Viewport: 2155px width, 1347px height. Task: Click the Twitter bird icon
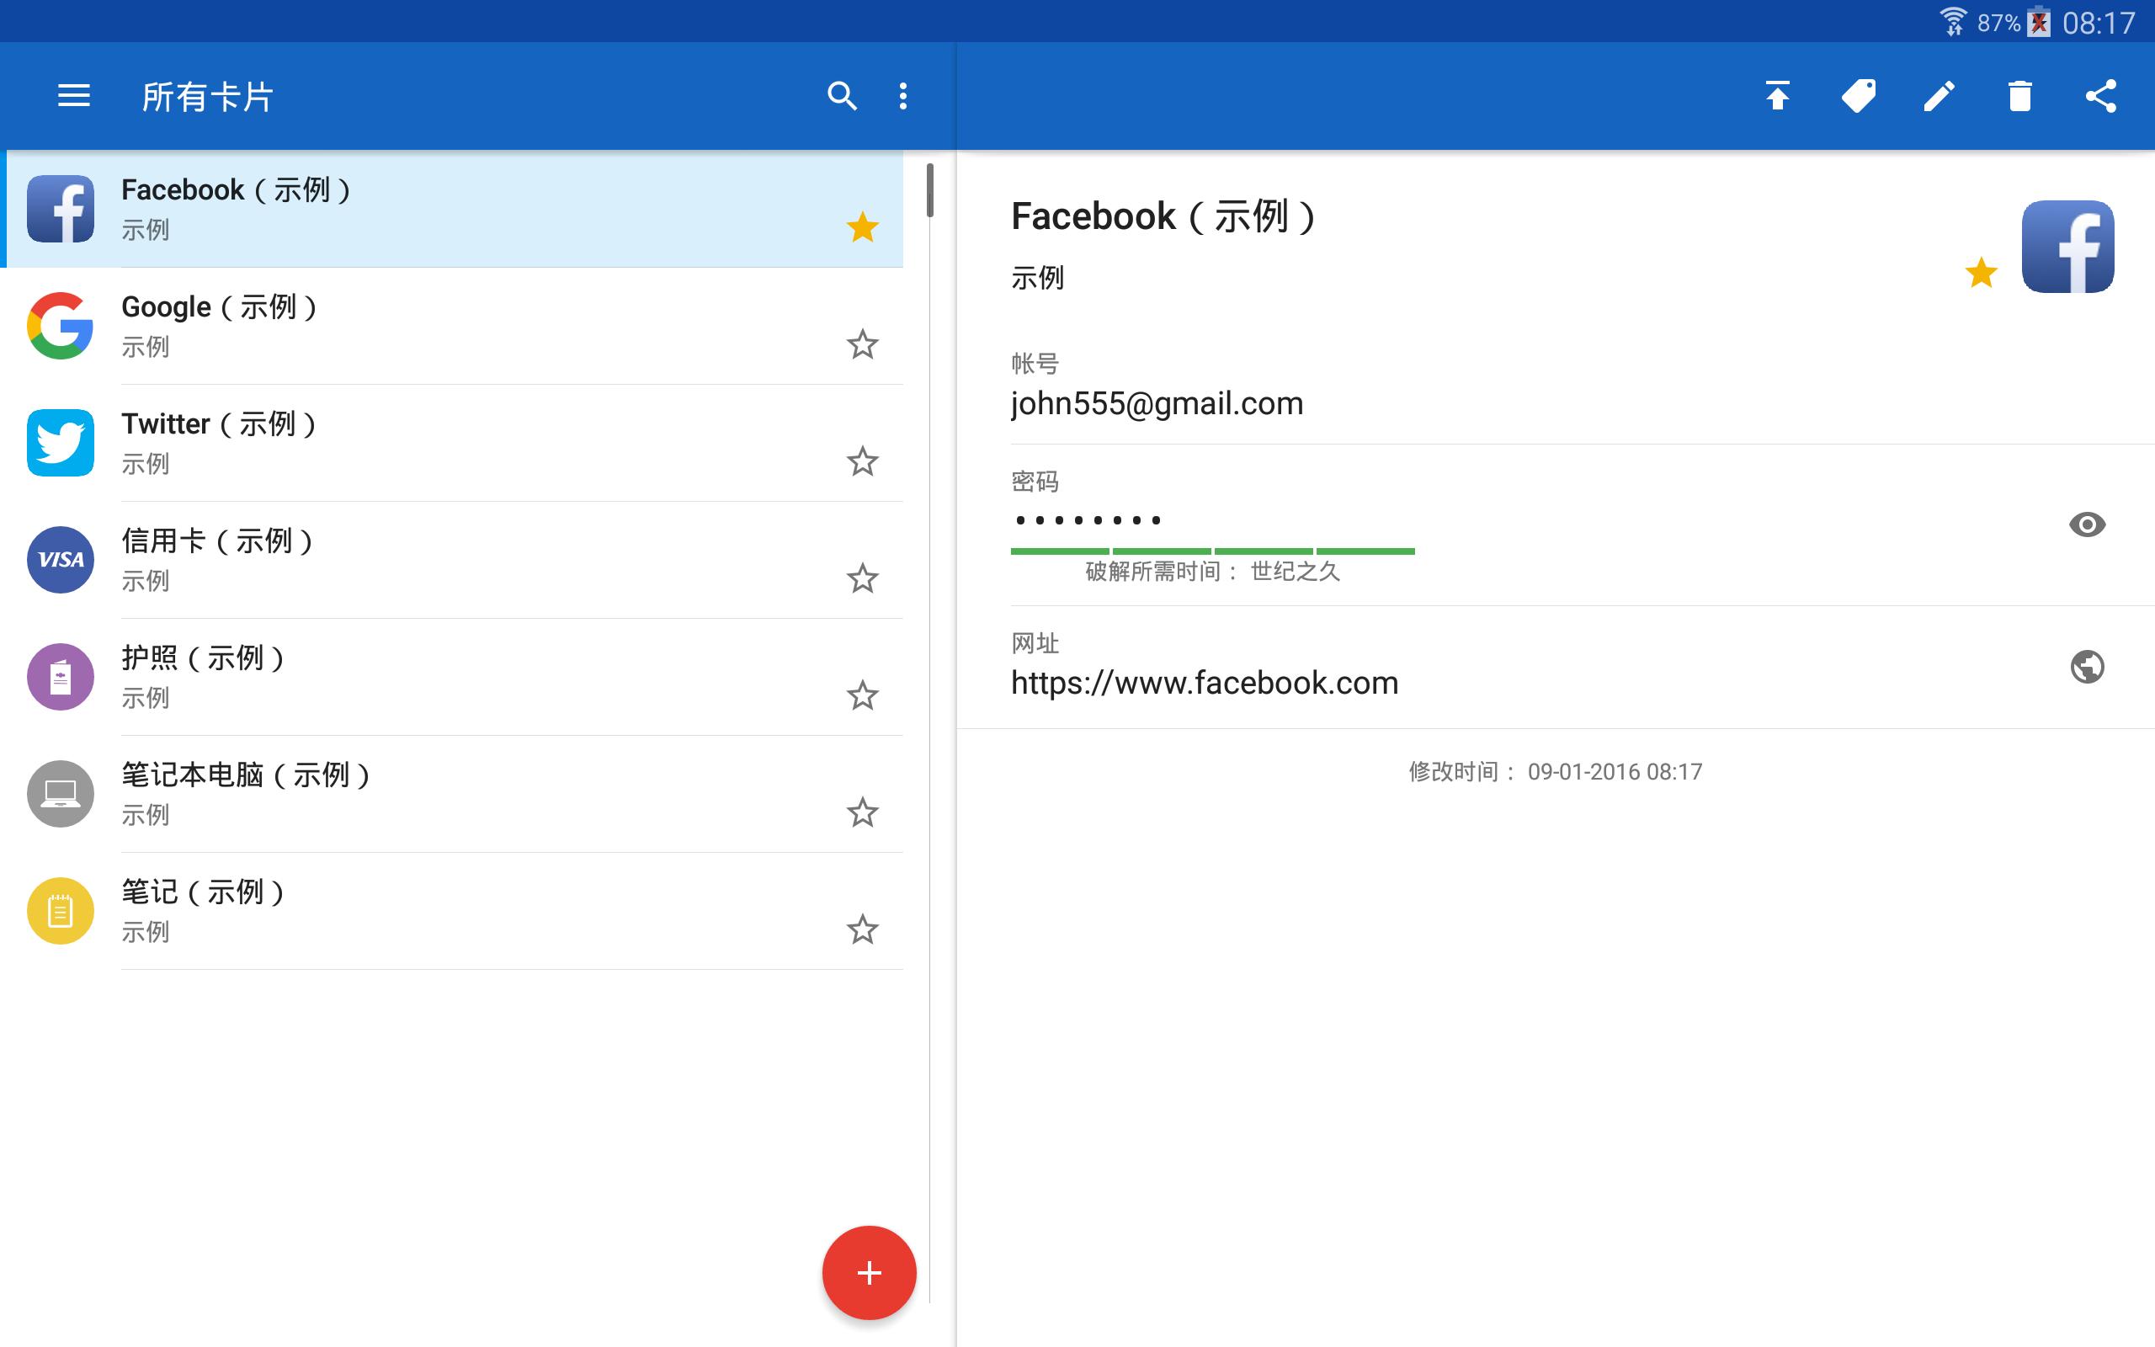tap(61, 443)
